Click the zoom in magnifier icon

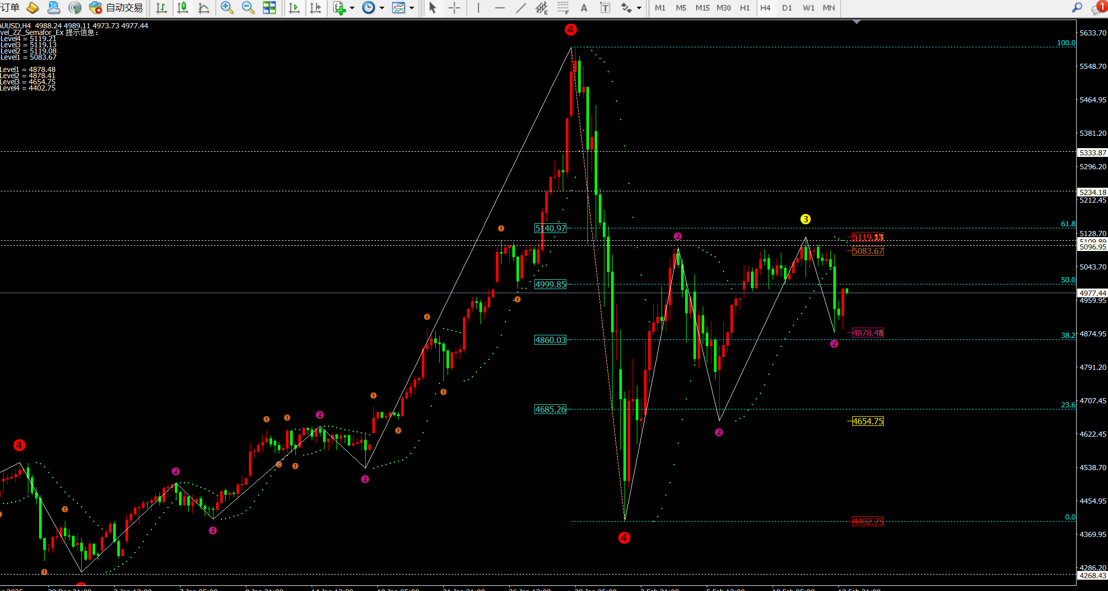[226, 8]
